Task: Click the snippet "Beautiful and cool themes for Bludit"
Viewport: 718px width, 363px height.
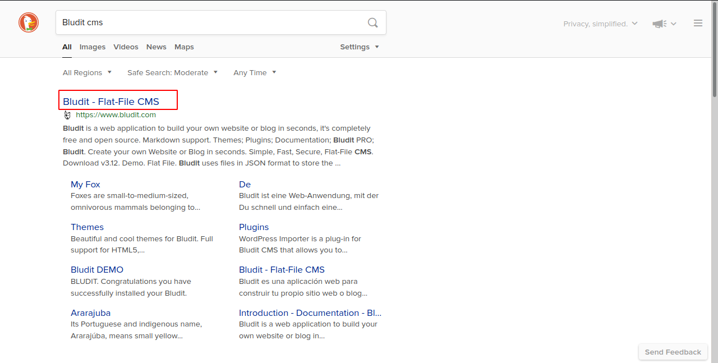Action: (x=142, y=244)
